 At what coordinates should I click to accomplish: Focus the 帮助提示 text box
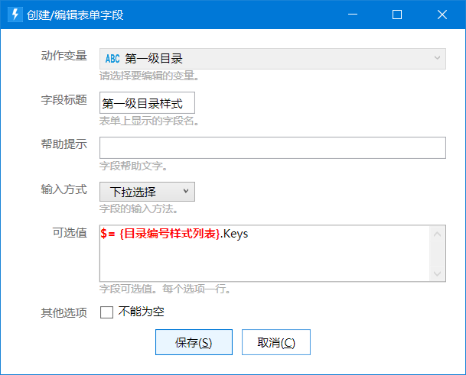[272, 147]
